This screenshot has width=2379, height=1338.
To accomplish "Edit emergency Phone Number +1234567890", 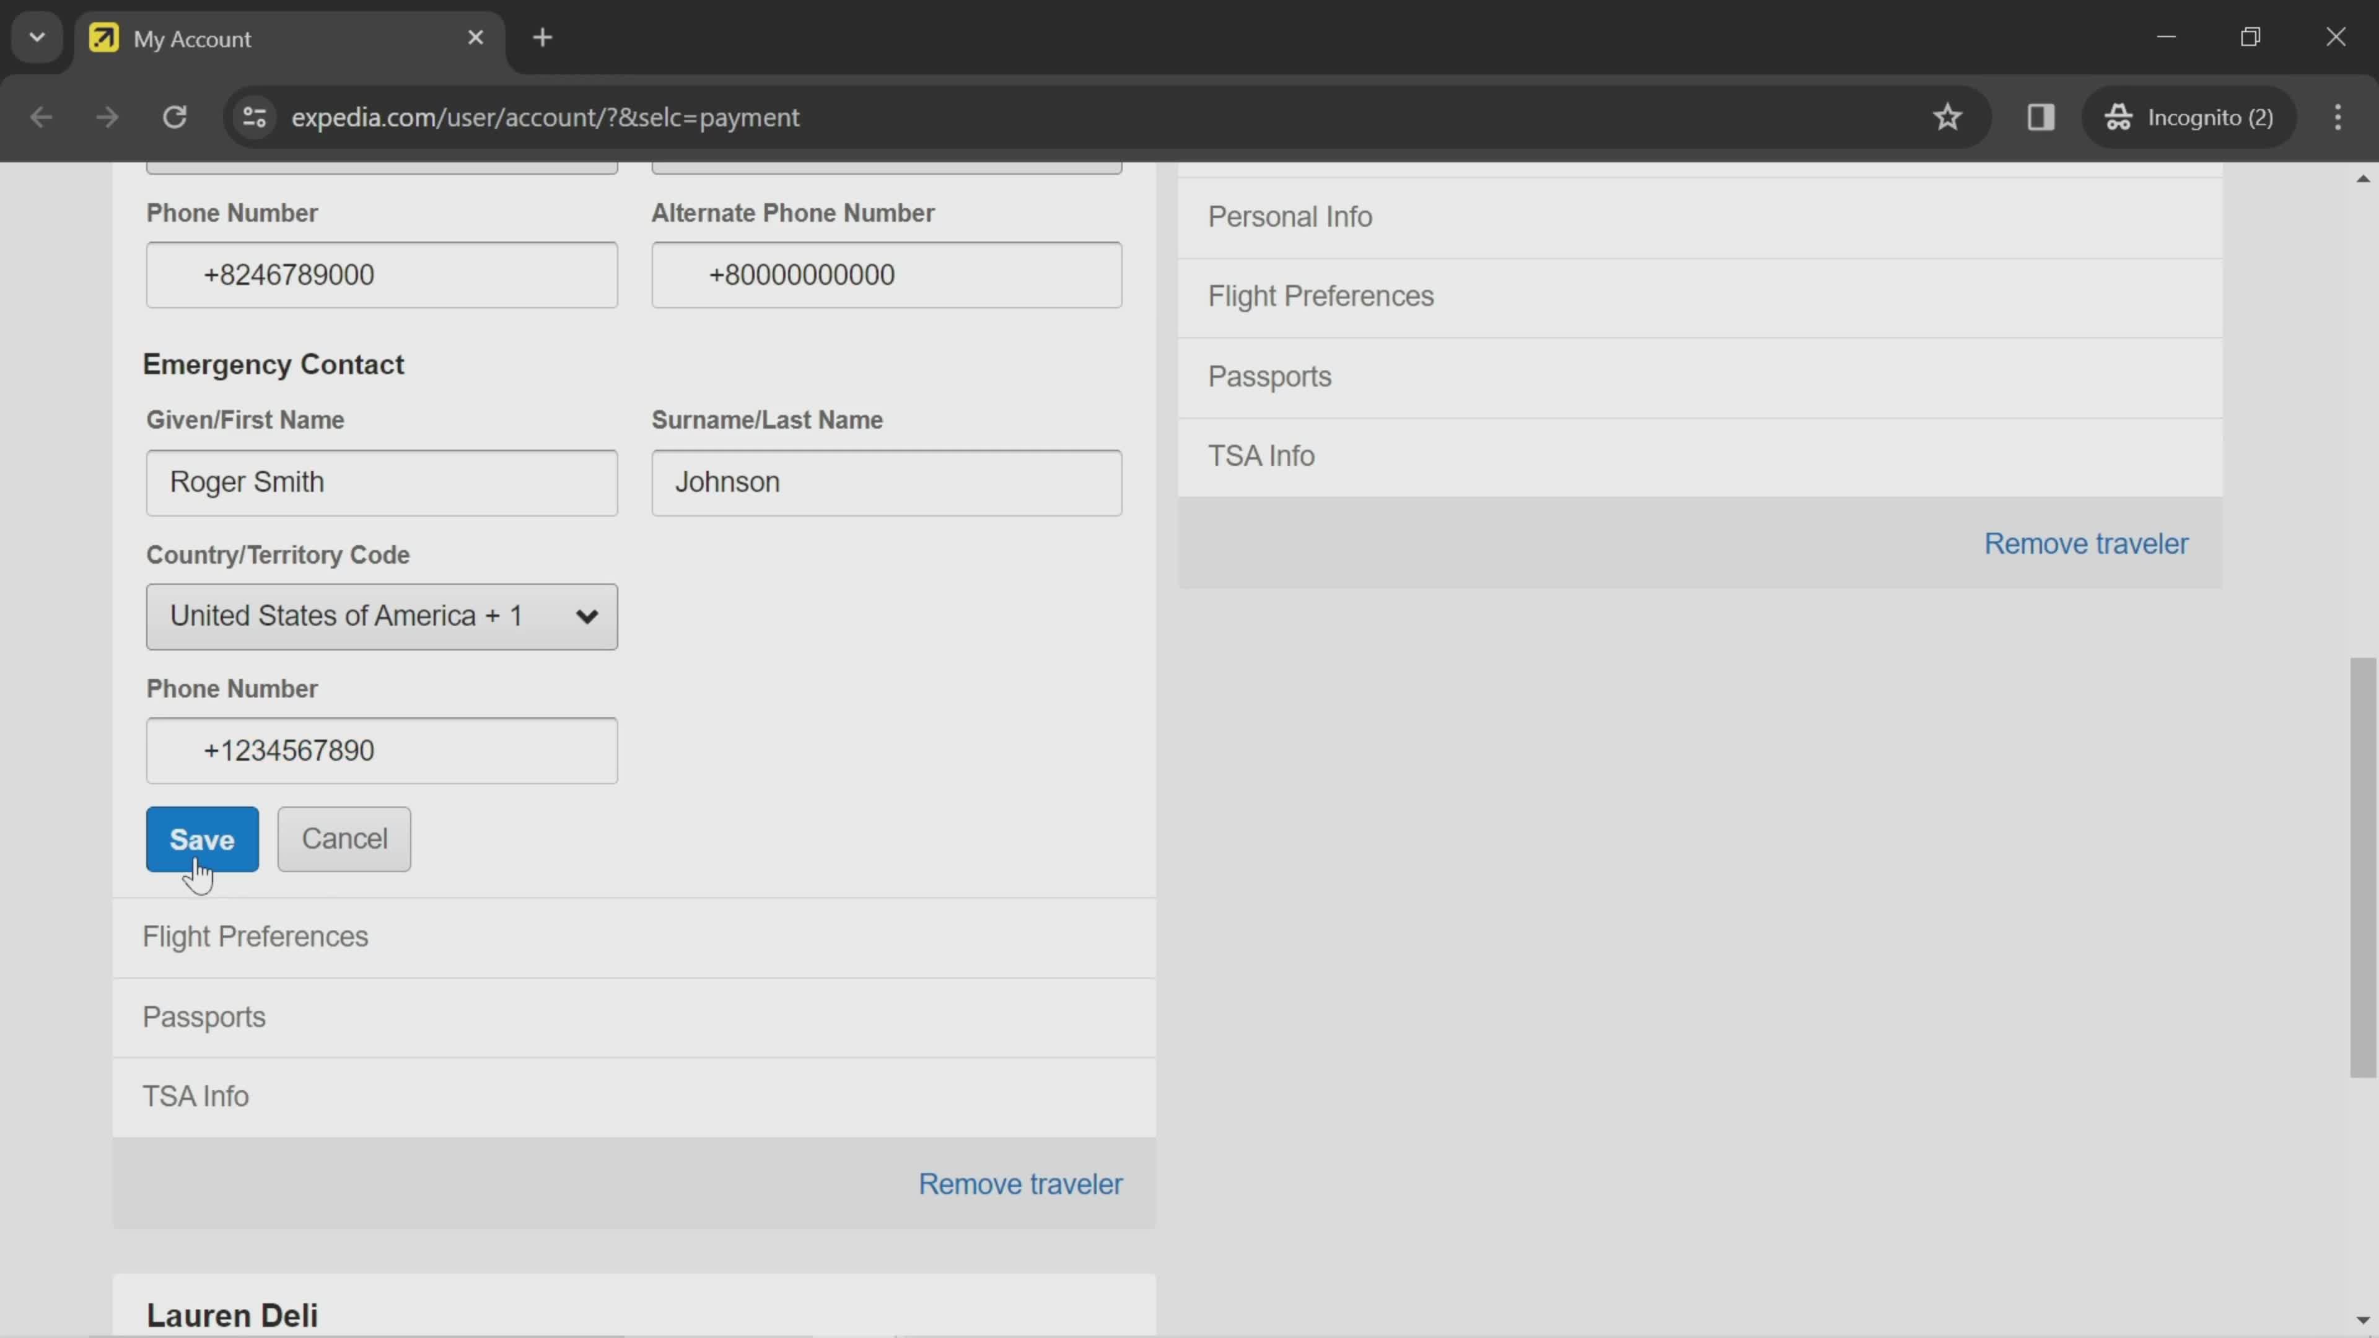I will pyautogui.click(x=382, y=751).
